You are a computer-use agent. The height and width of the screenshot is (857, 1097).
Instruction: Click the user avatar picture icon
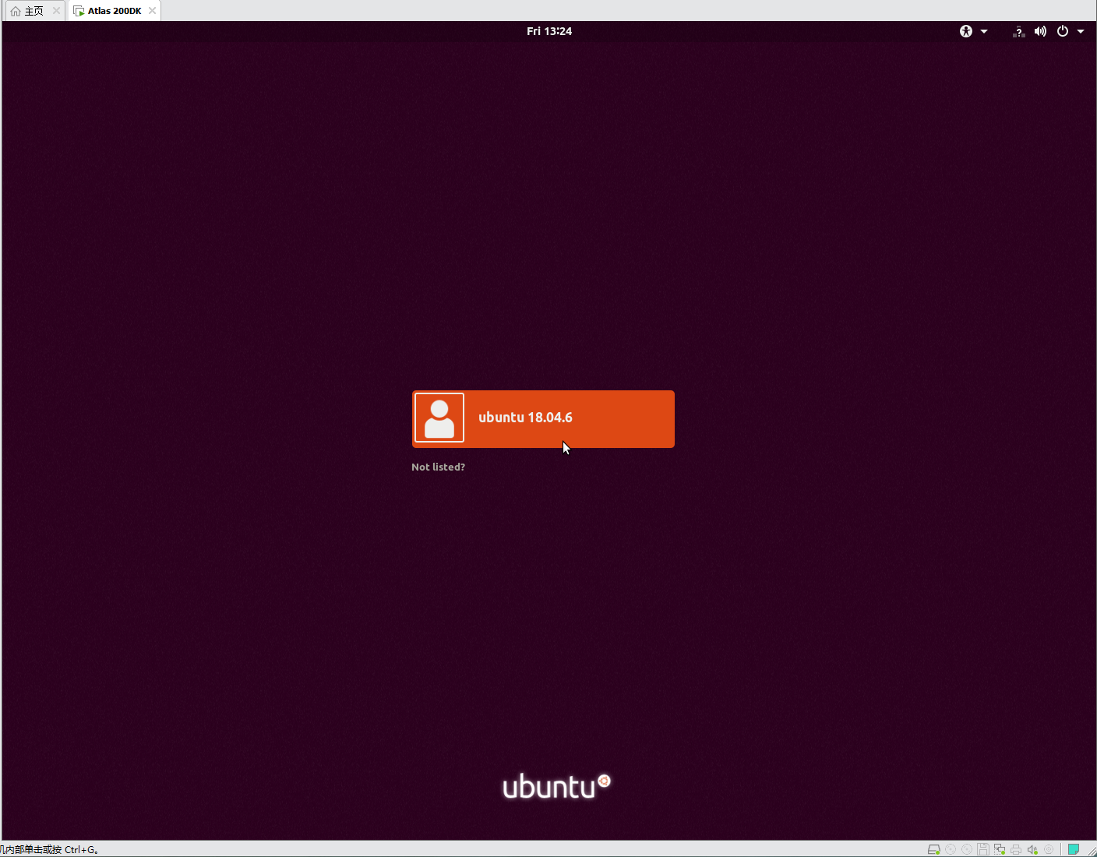click(439, 418)
